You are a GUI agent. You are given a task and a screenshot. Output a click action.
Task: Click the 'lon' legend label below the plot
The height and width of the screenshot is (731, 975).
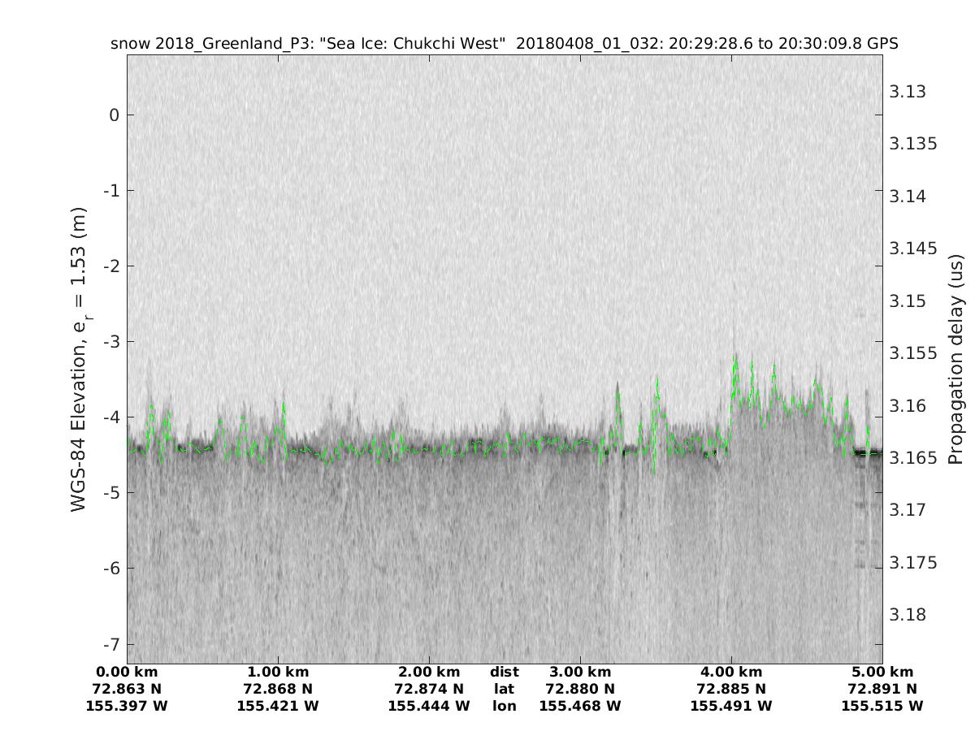click(x=504, y=707)
